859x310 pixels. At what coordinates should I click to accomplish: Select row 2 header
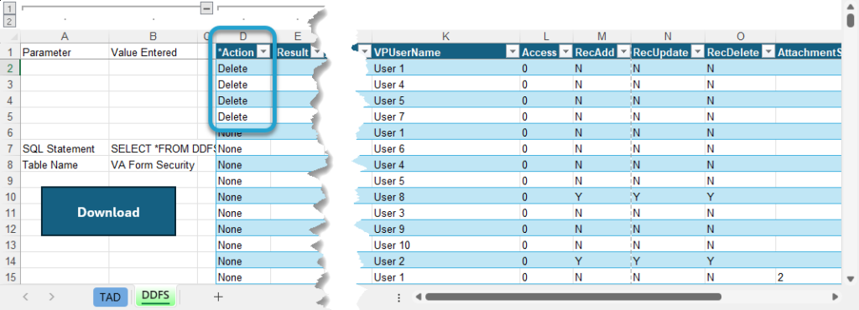tap(10, 69)
